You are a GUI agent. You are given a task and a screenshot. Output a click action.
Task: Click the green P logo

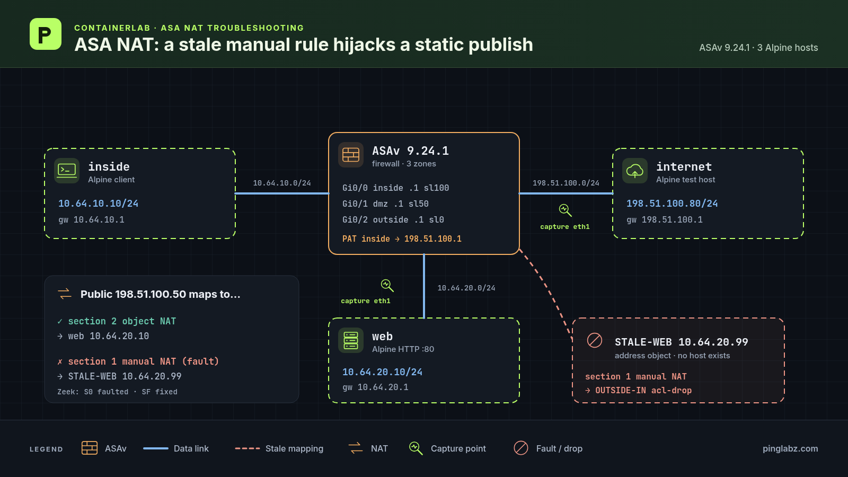[x=46, y=34]
